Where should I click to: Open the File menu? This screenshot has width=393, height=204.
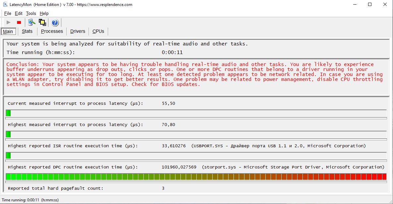tap(8, 14)
